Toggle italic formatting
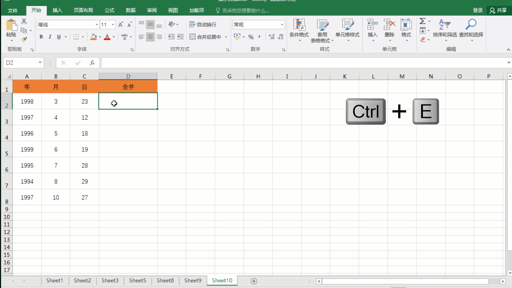The width and height of the screenshot is (512, 288). 50,37
